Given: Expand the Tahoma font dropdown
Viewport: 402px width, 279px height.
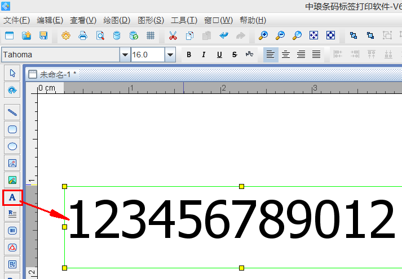Looking at the screenshot, I should 125,55.
